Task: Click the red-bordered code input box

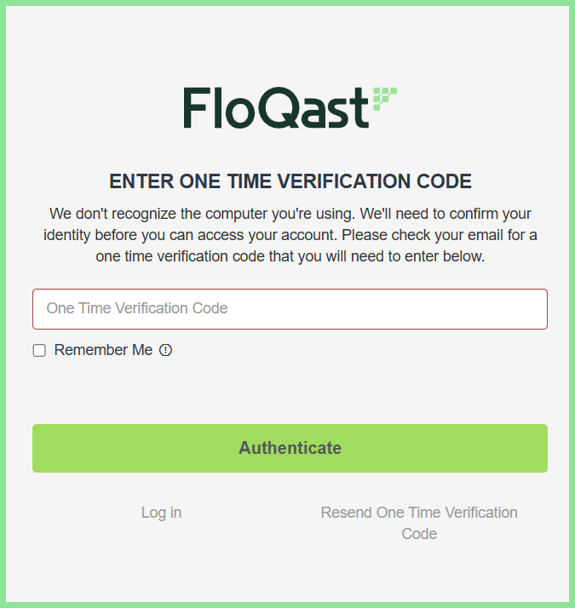Action: click(x=290, y=309)
